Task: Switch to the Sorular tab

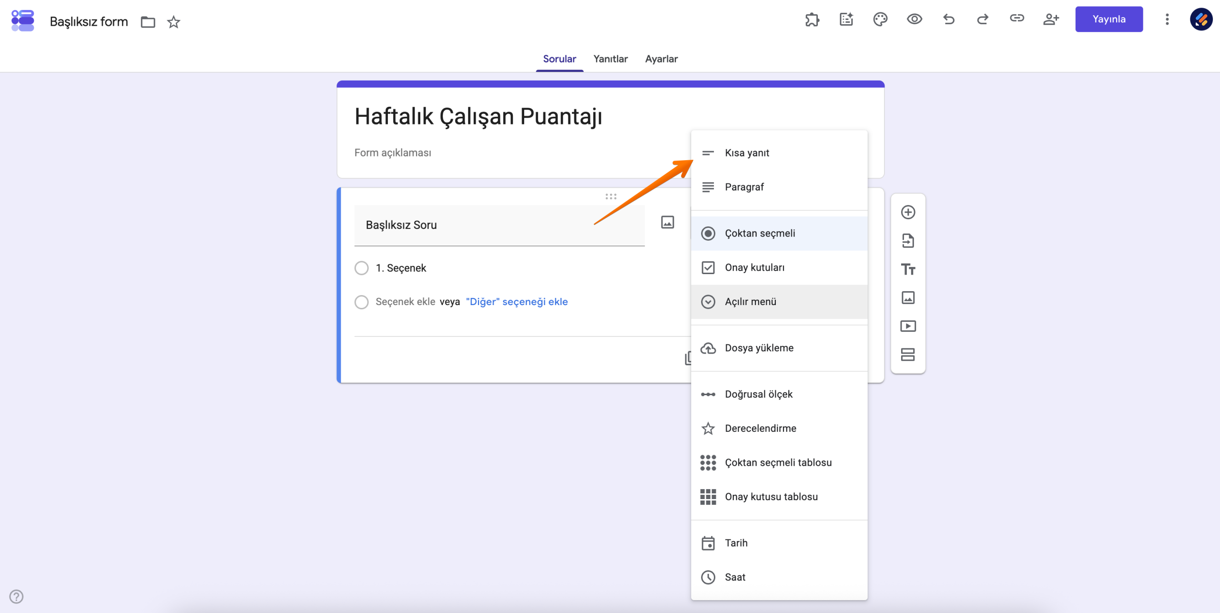Action: tap(559, 59)
